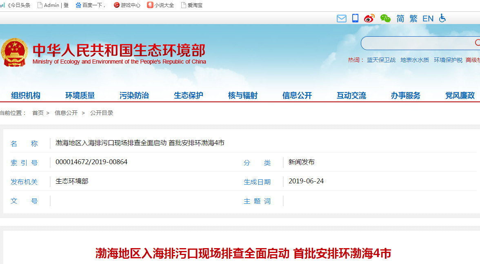
Task: Select the 环境质量 menu item
Action: point(80,95)
